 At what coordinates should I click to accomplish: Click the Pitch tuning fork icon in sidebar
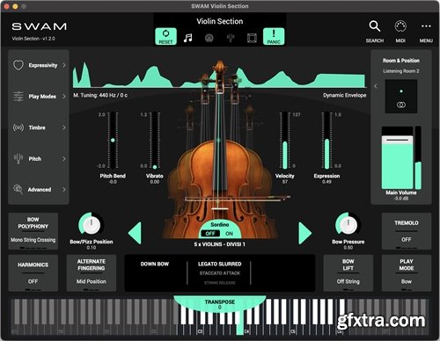[x=18, y=158]
